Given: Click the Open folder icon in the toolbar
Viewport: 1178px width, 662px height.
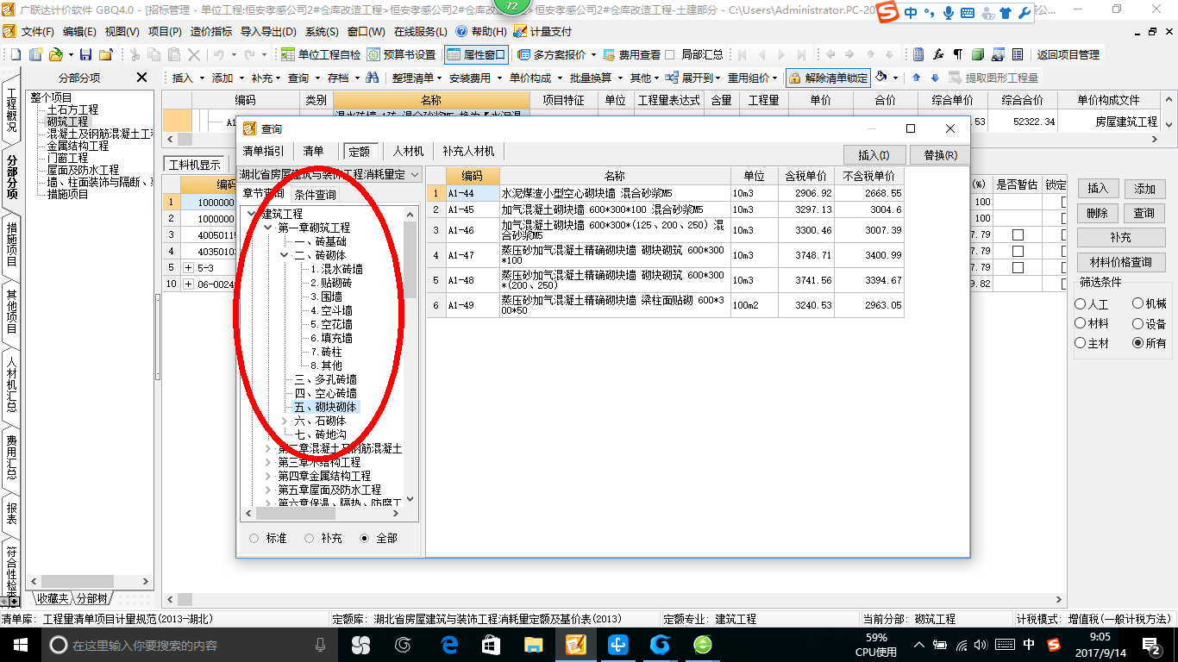Looking at the screenshot, I should [55, 54].
